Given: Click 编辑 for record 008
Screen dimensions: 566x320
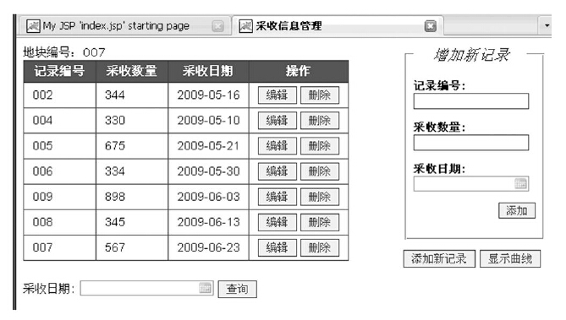Looking at the screenshot, I should 278,222.
